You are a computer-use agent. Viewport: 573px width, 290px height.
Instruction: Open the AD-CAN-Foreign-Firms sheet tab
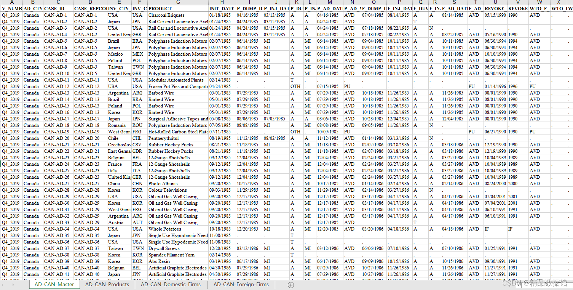pos(241,284)
